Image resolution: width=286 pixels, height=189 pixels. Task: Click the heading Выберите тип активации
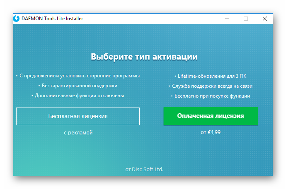click(144, 57)
